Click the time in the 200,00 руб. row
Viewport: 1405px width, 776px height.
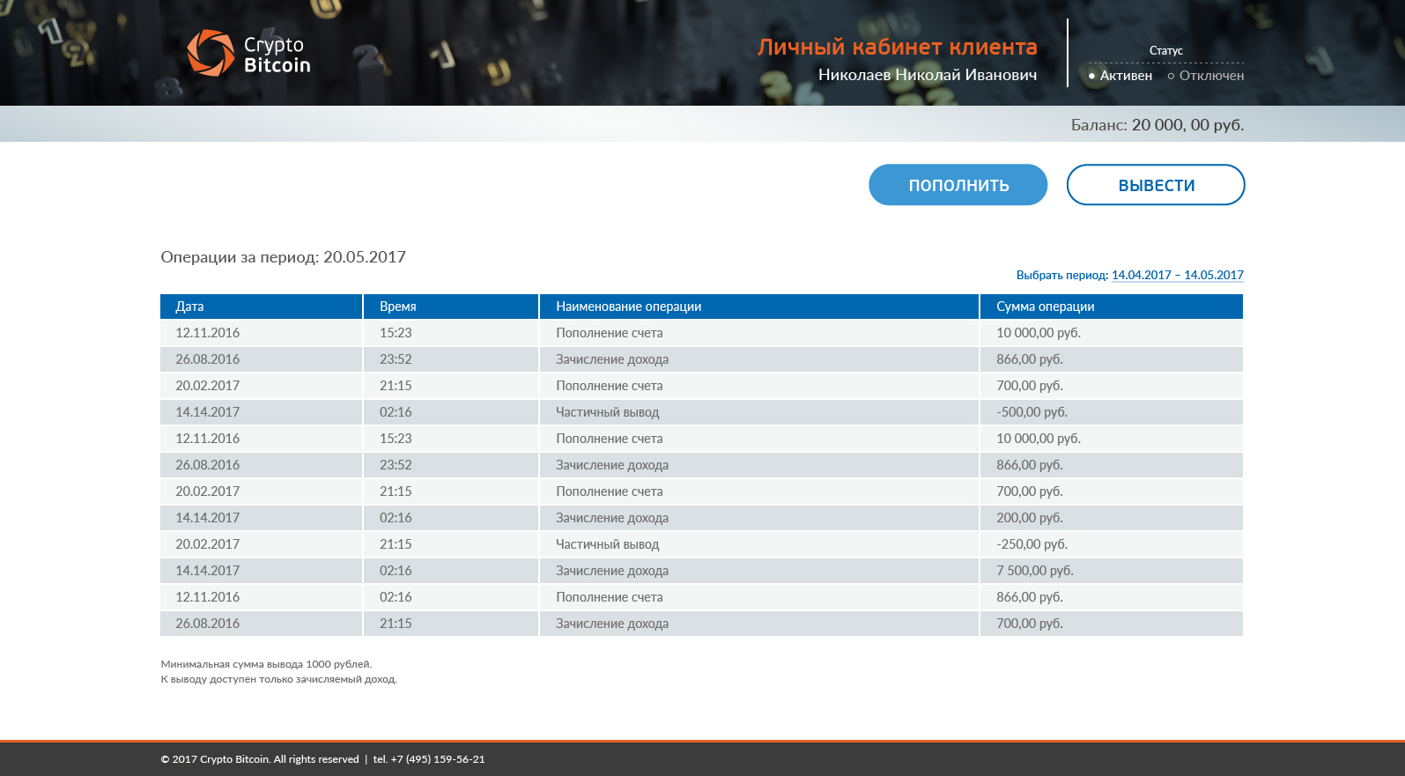pos(396,518)
